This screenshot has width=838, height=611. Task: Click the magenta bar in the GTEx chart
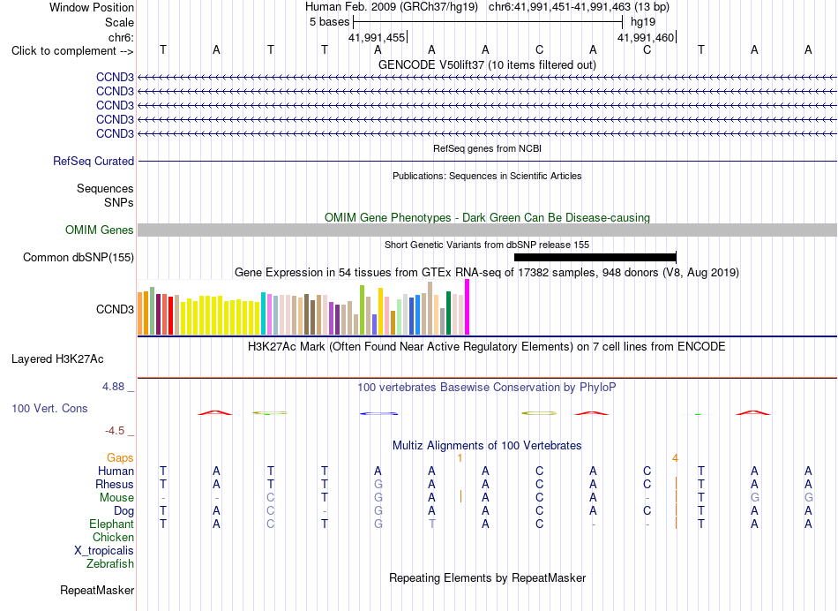[x=468, y=307]
